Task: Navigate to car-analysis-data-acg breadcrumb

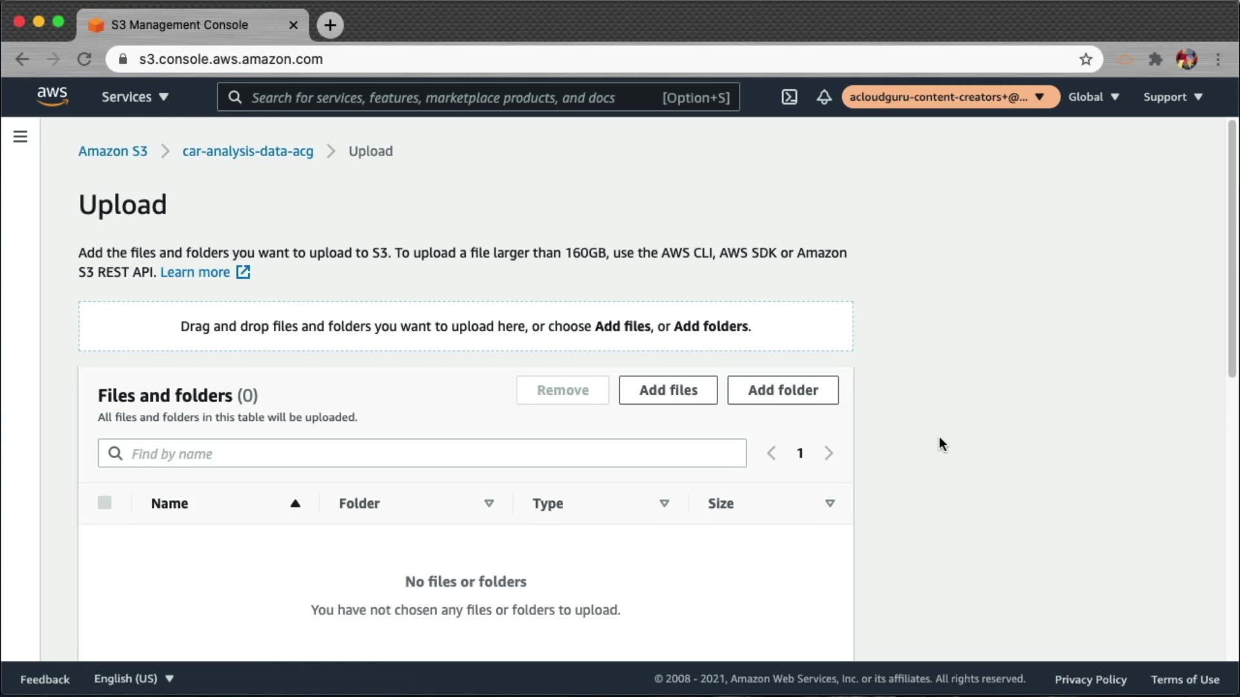Action: click(247, 151)
